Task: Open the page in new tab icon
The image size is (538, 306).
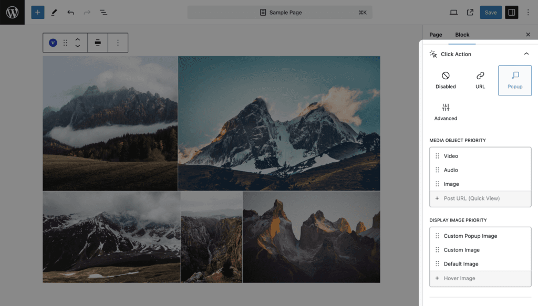Action: (x=470, y=12)
